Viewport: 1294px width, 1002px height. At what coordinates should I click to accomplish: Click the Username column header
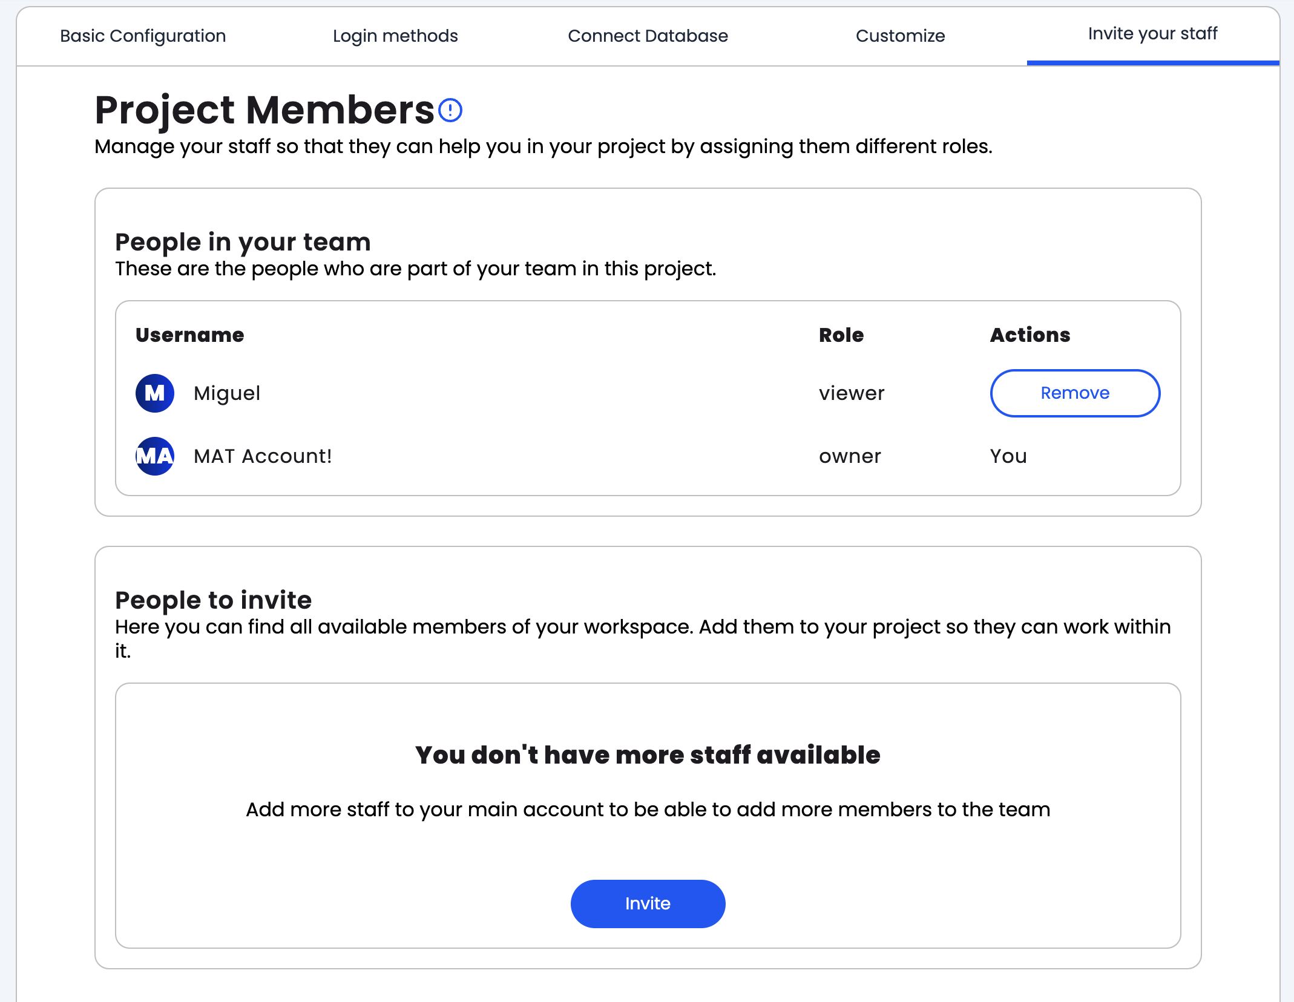[190, 335]
